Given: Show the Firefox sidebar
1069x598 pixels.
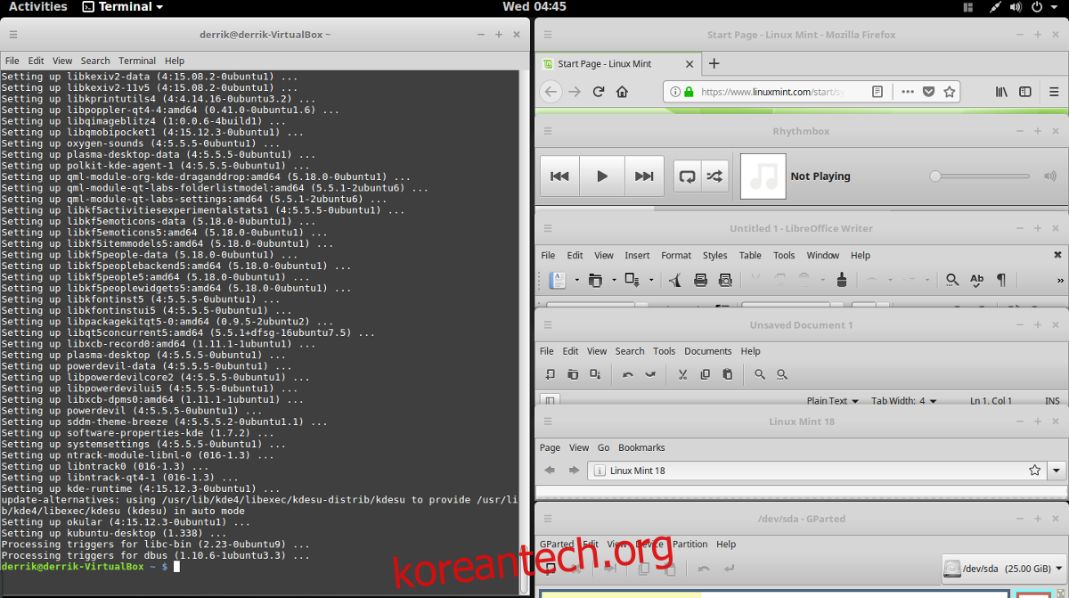Looking at the screenshot, I should (x=1025, y=92).
